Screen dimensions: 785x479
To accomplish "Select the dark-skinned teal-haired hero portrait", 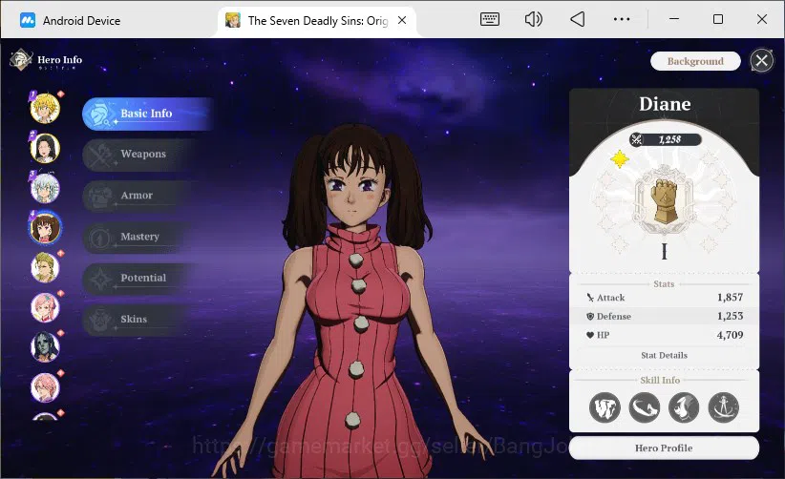I will (x=45, y=347).
